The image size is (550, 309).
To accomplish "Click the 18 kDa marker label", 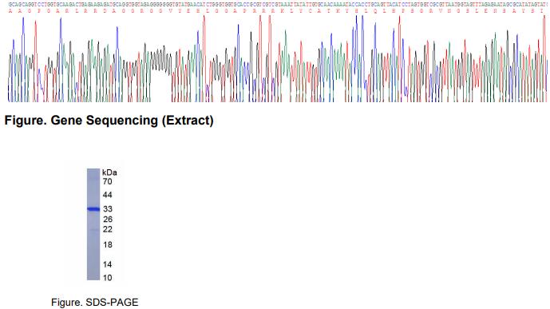I will 108,244.
